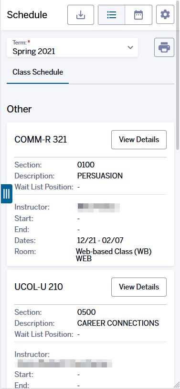Screen dimensions: 180x389
Task: Click the resize grip in bottom corner
Action: (177, 386)
